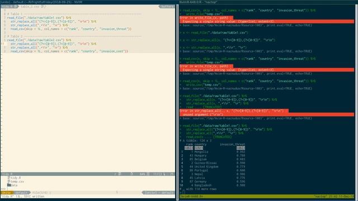This screenshot has width=358, height=201.
Task: Click the NVIM window title text
Action: (42, 2)
